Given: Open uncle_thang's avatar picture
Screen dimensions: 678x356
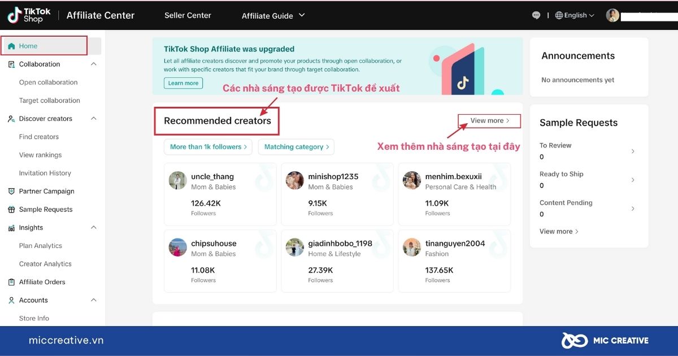Looking at the screenshot, I should click(x=178, y=181).
